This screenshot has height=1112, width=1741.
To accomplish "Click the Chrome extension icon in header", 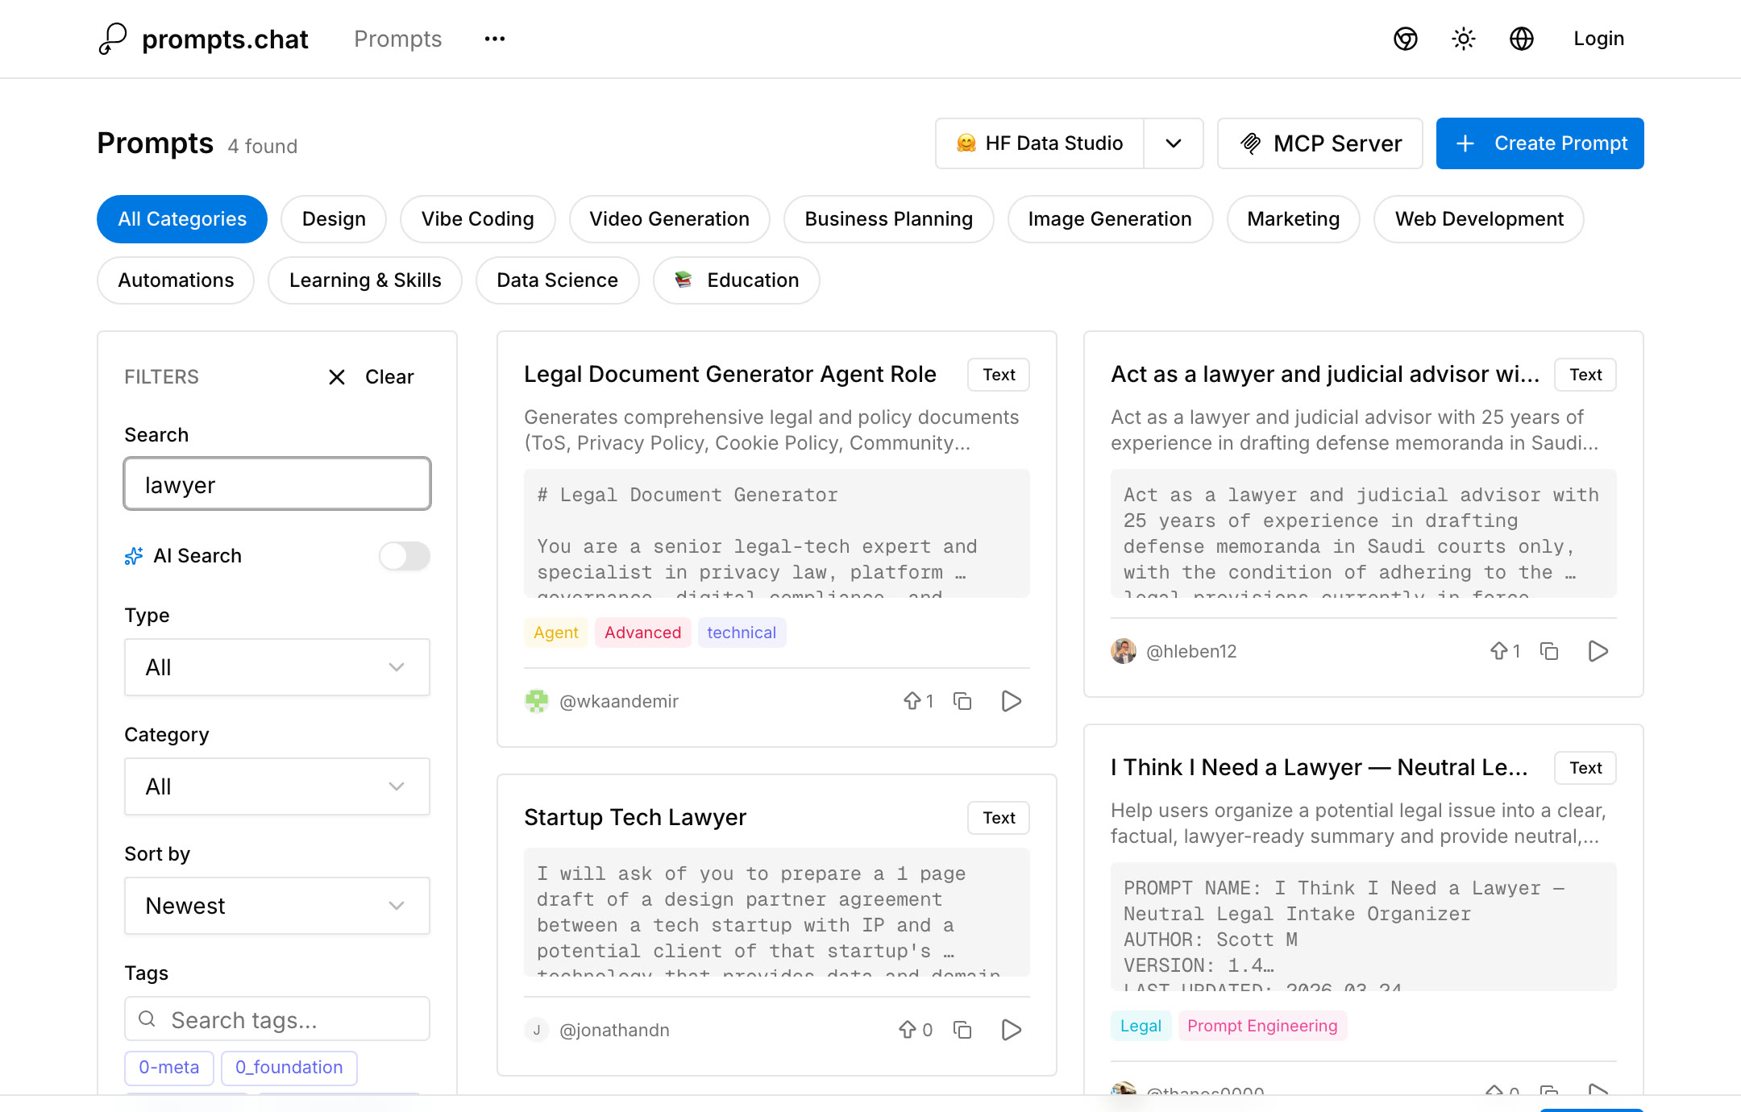I will point(1406,39).
